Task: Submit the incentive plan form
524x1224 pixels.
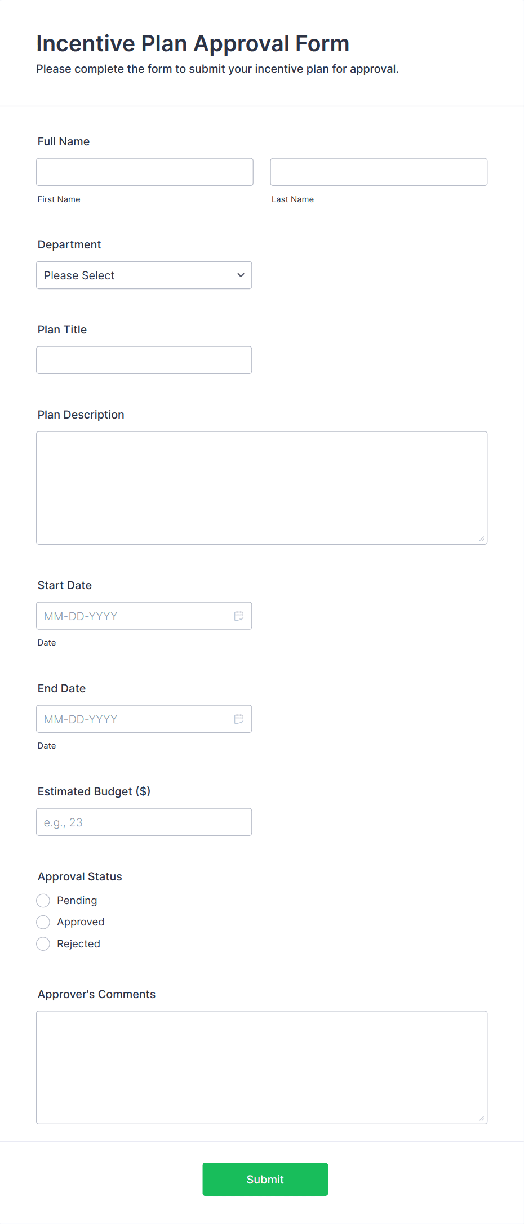Action: pyautogui.click(x=265, y=1180)
